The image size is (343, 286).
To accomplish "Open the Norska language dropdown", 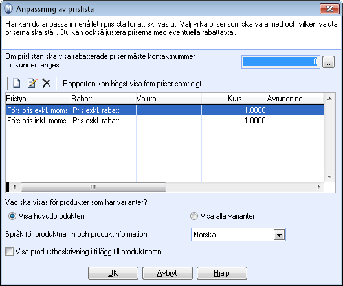I will point(279,235).
